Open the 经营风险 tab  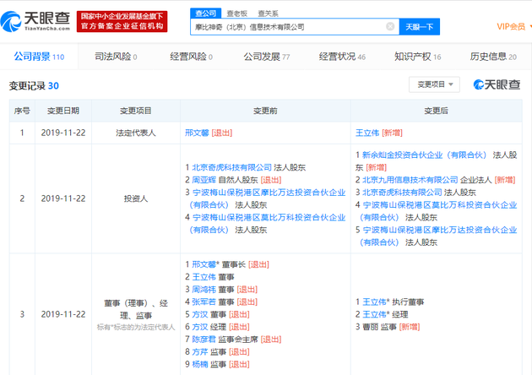(x=190, y=57)
